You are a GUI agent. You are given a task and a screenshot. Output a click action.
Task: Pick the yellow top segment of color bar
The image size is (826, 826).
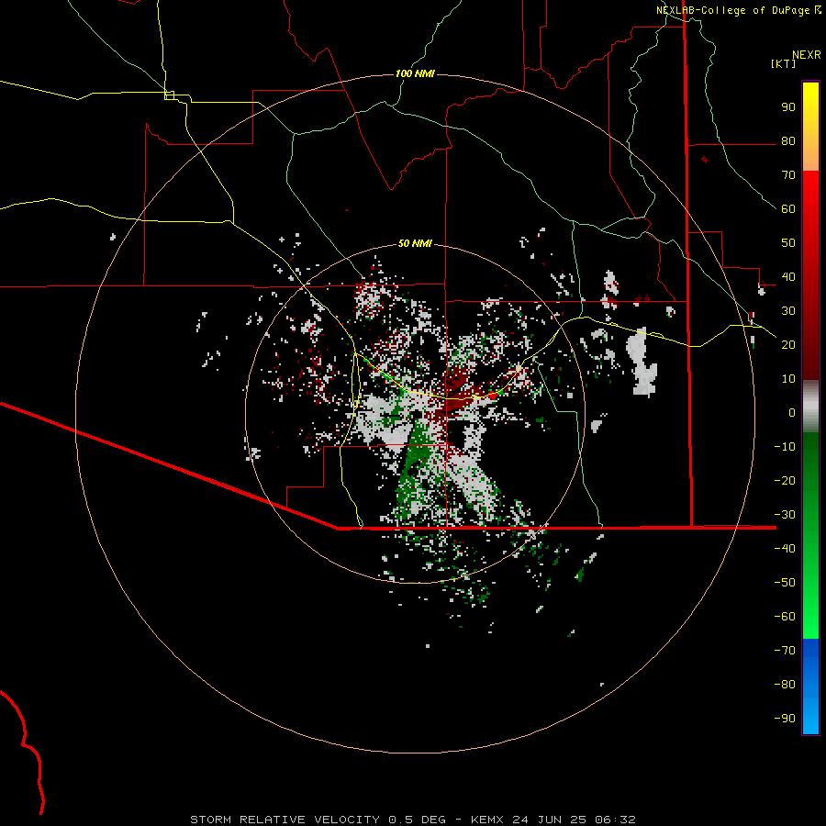810,127
